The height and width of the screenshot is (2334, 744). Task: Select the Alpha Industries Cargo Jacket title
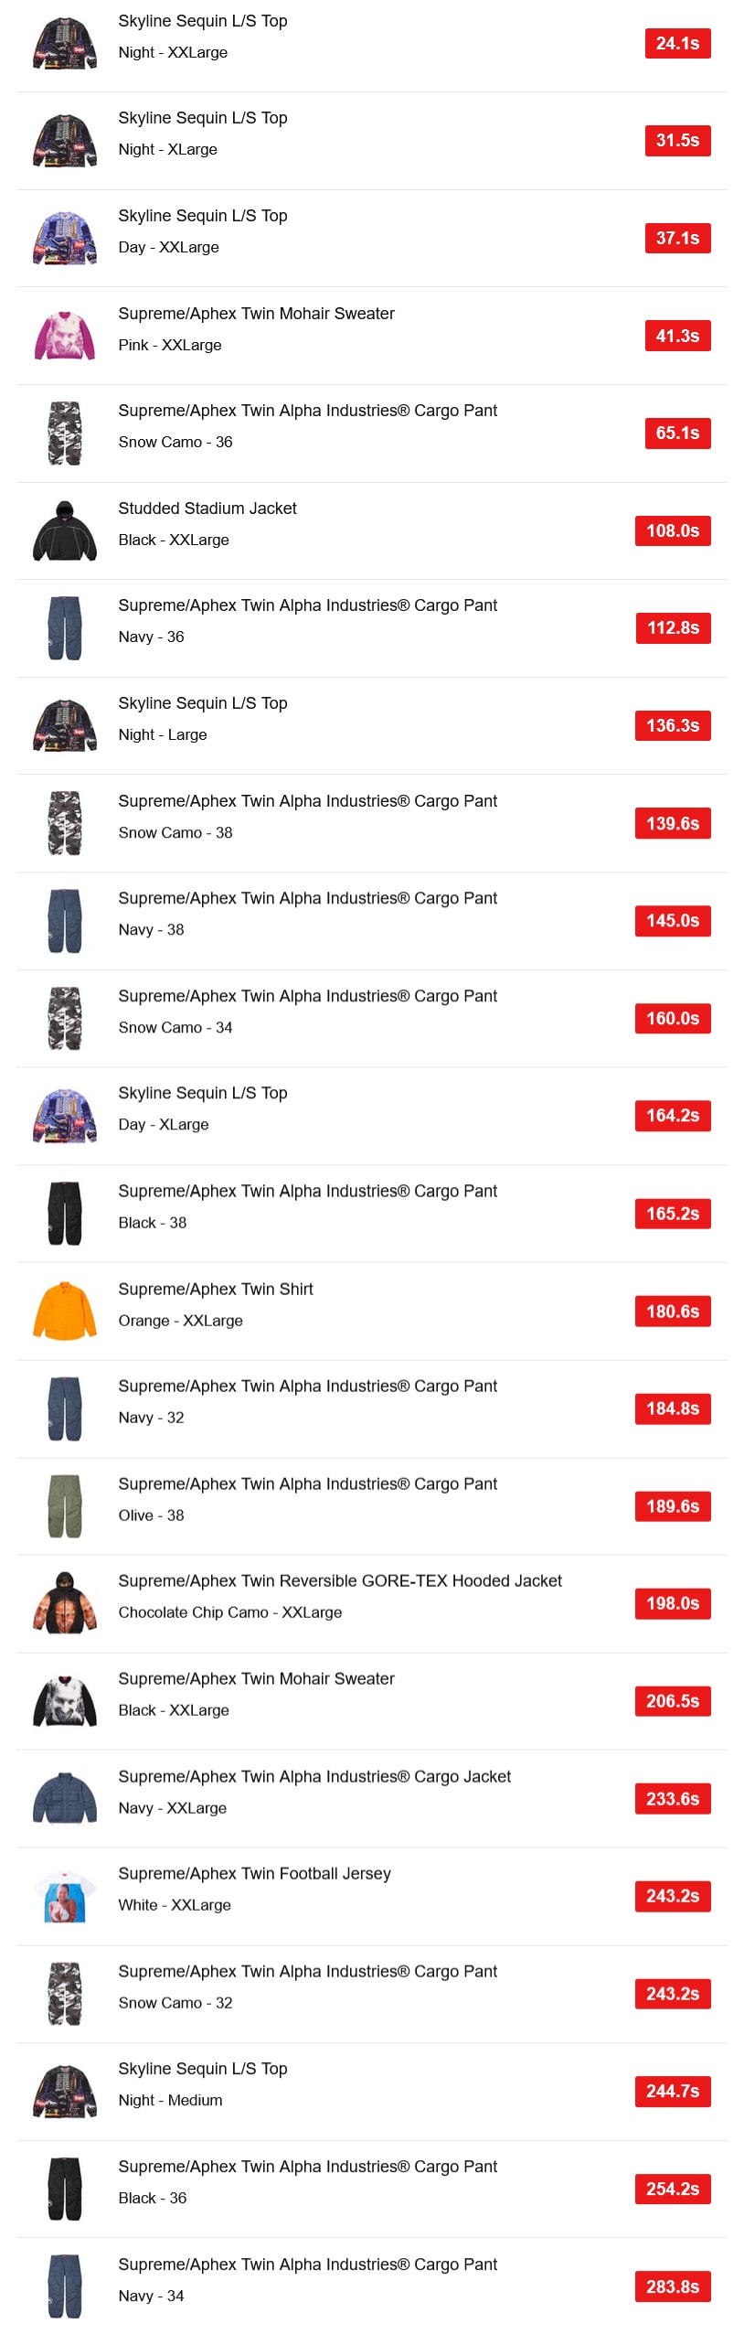(x=314, y=1776)
